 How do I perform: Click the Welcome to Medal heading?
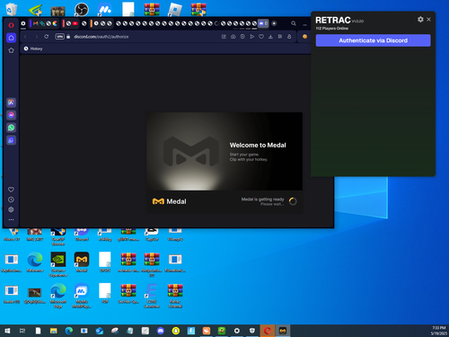258,146
